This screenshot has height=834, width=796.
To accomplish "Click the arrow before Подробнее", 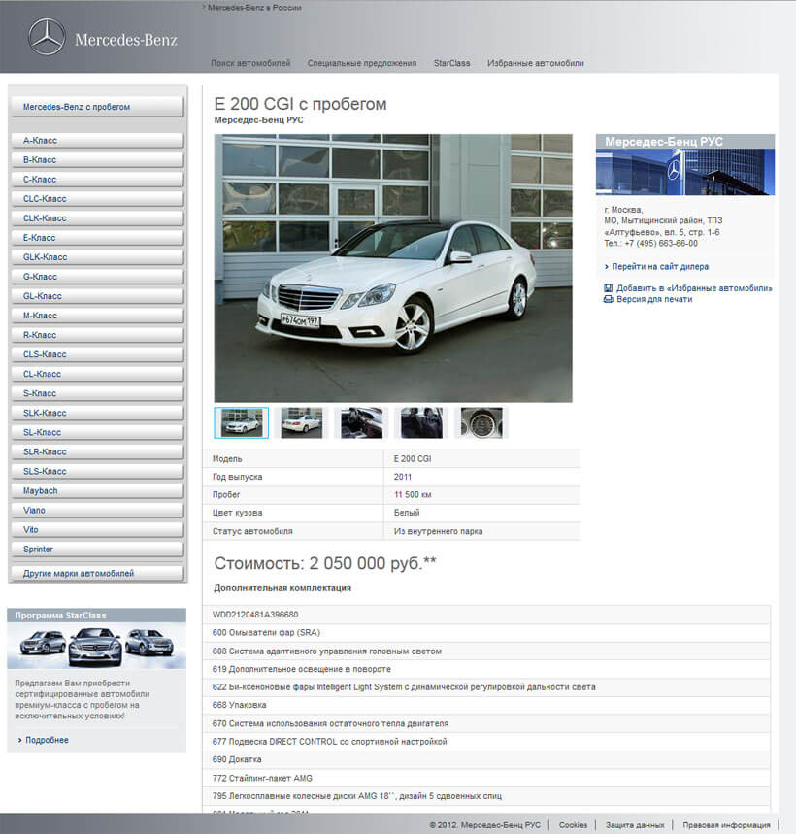I will [20, 740].
